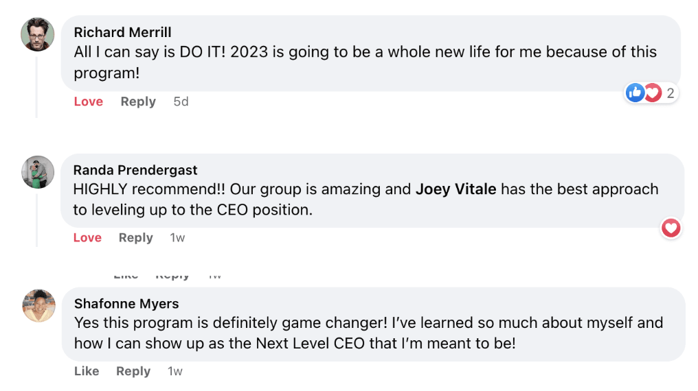Reply to Richard Merrill's comment
Image resolution: width=698 pixels, height=391 pixels.
138,102
